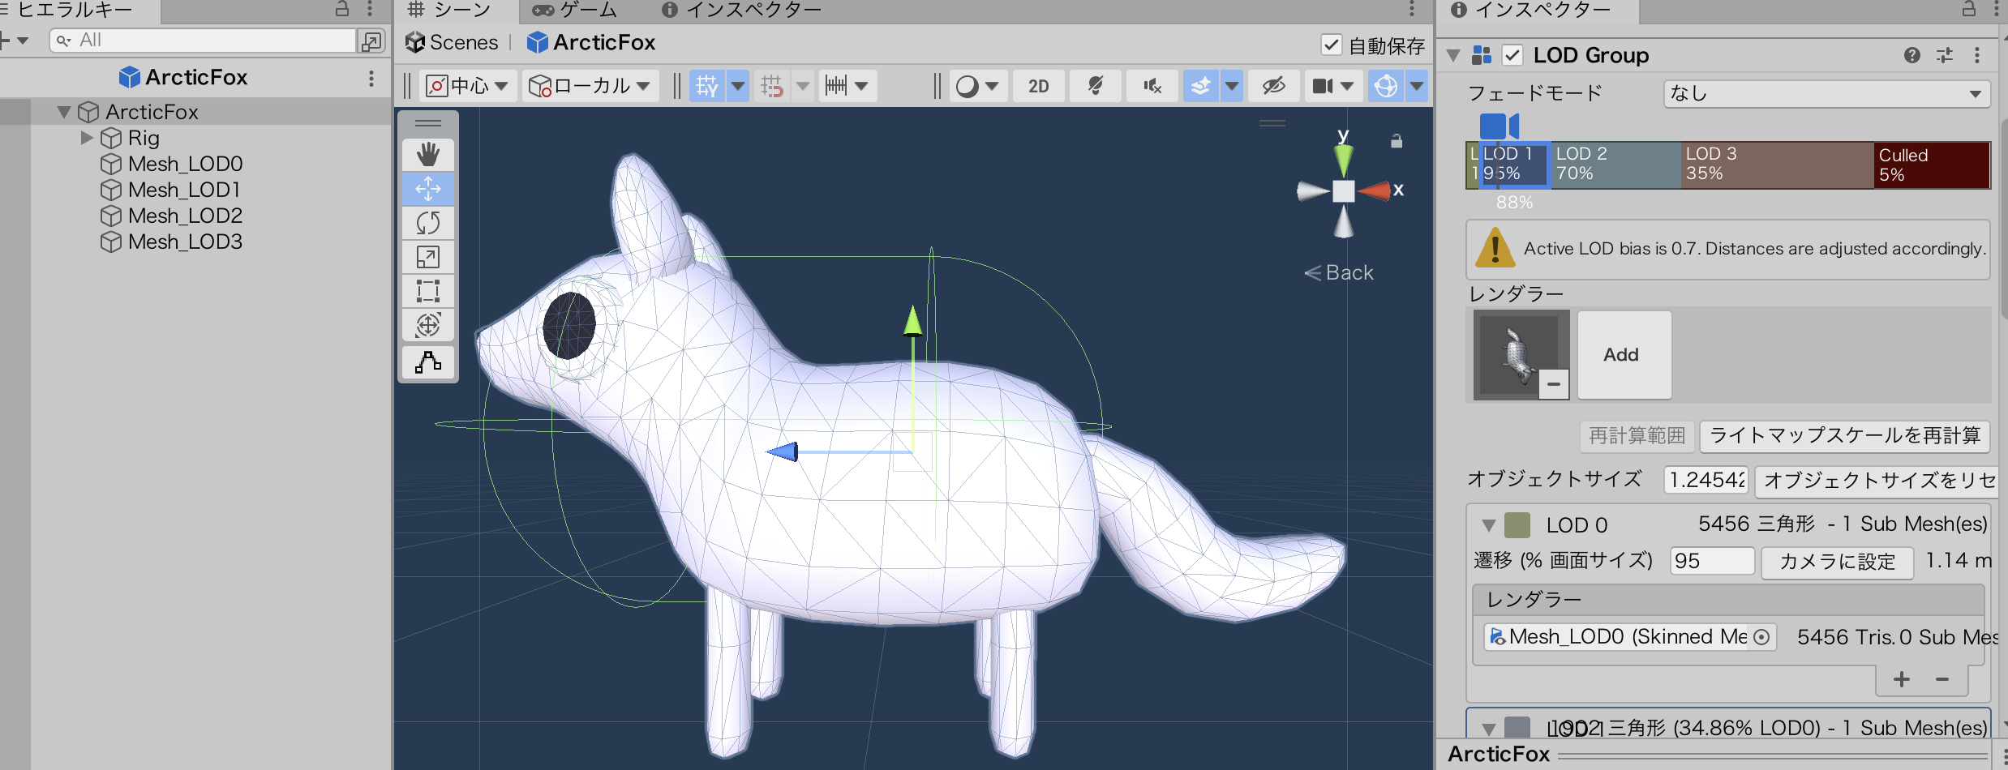Viewport: 2008px width, 770px height.
Task: Select LOD 2 segment in LOD bar
Action: (1615, 165)
